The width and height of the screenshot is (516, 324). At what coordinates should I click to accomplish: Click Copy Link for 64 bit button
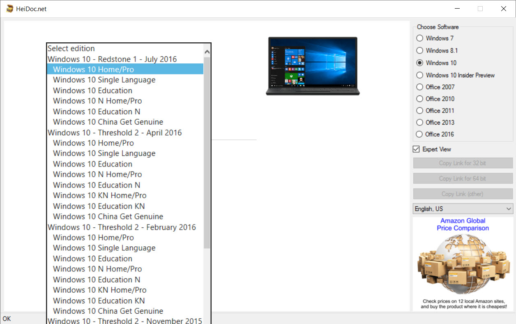[x=463, y=178]
